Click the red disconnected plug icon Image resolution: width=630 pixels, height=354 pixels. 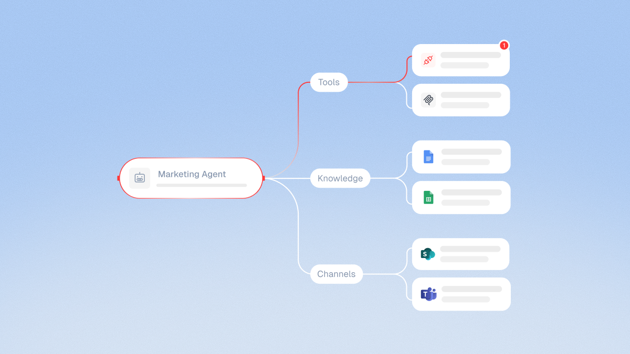point(428,60)
